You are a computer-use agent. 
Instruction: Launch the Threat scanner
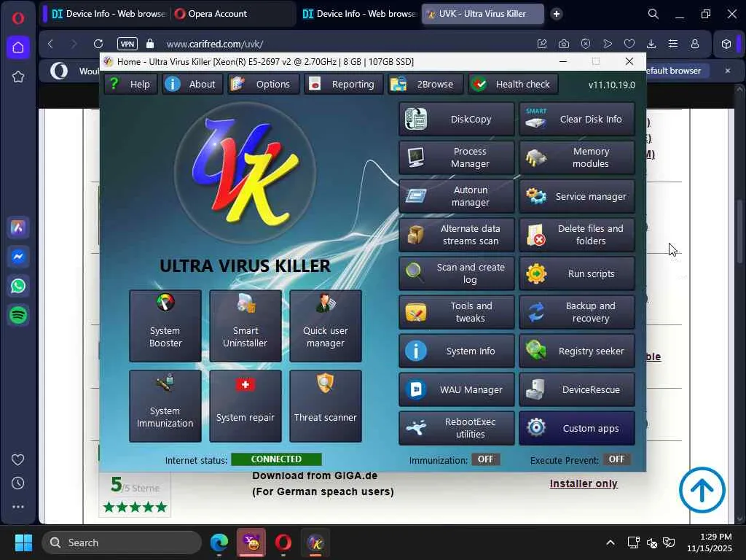(x=326, y=406)
